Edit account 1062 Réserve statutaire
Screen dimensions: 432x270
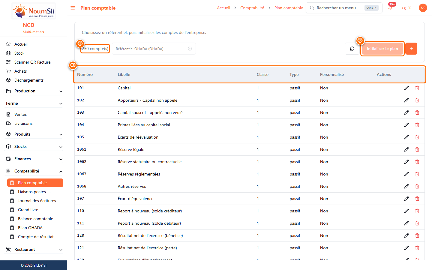click(406, 162)
